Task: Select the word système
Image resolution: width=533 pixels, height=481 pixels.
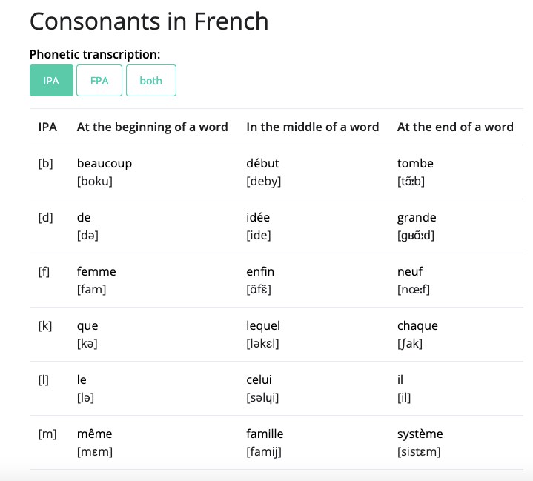Action: pos(420,434)
